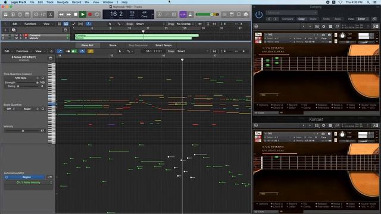This screenshot has width=381, height=214.
Task: Open the media Browsers button
Action: click(x=246, y=14)
